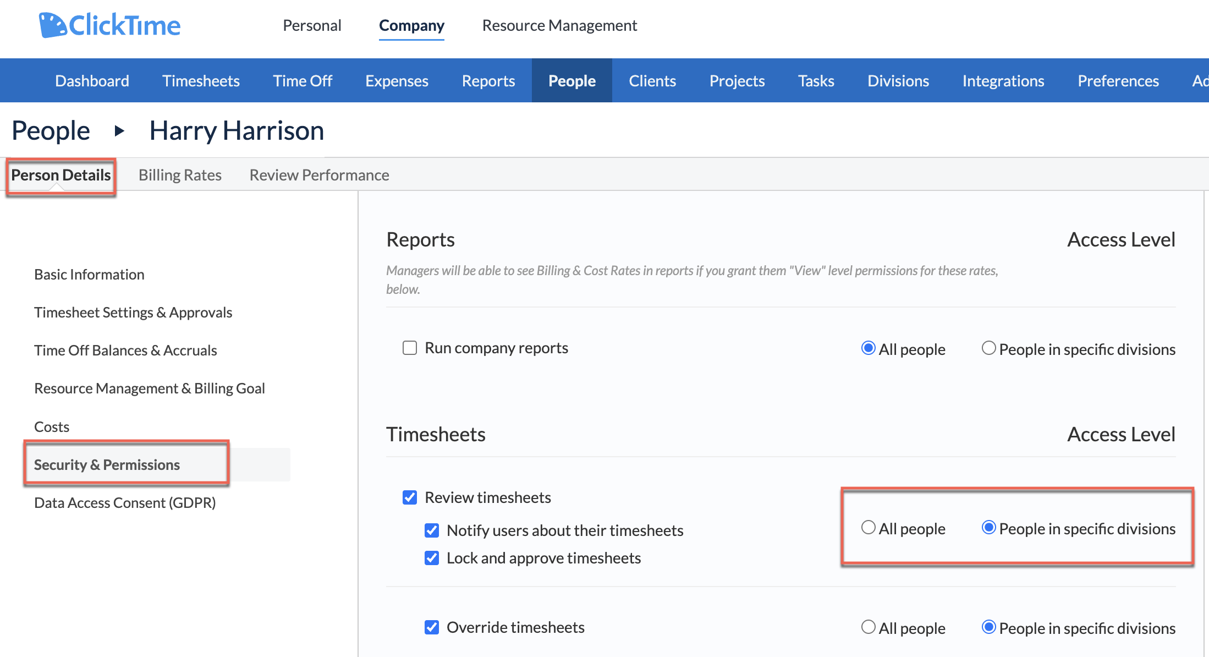The width and height of the screenshot is (1209, 657).
Task: Open the Reports nav tab
Action: click(x=488, y=81)
